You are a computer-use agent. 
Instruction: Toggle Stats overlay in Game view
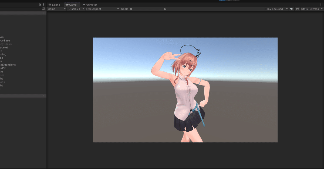point(304,9)
